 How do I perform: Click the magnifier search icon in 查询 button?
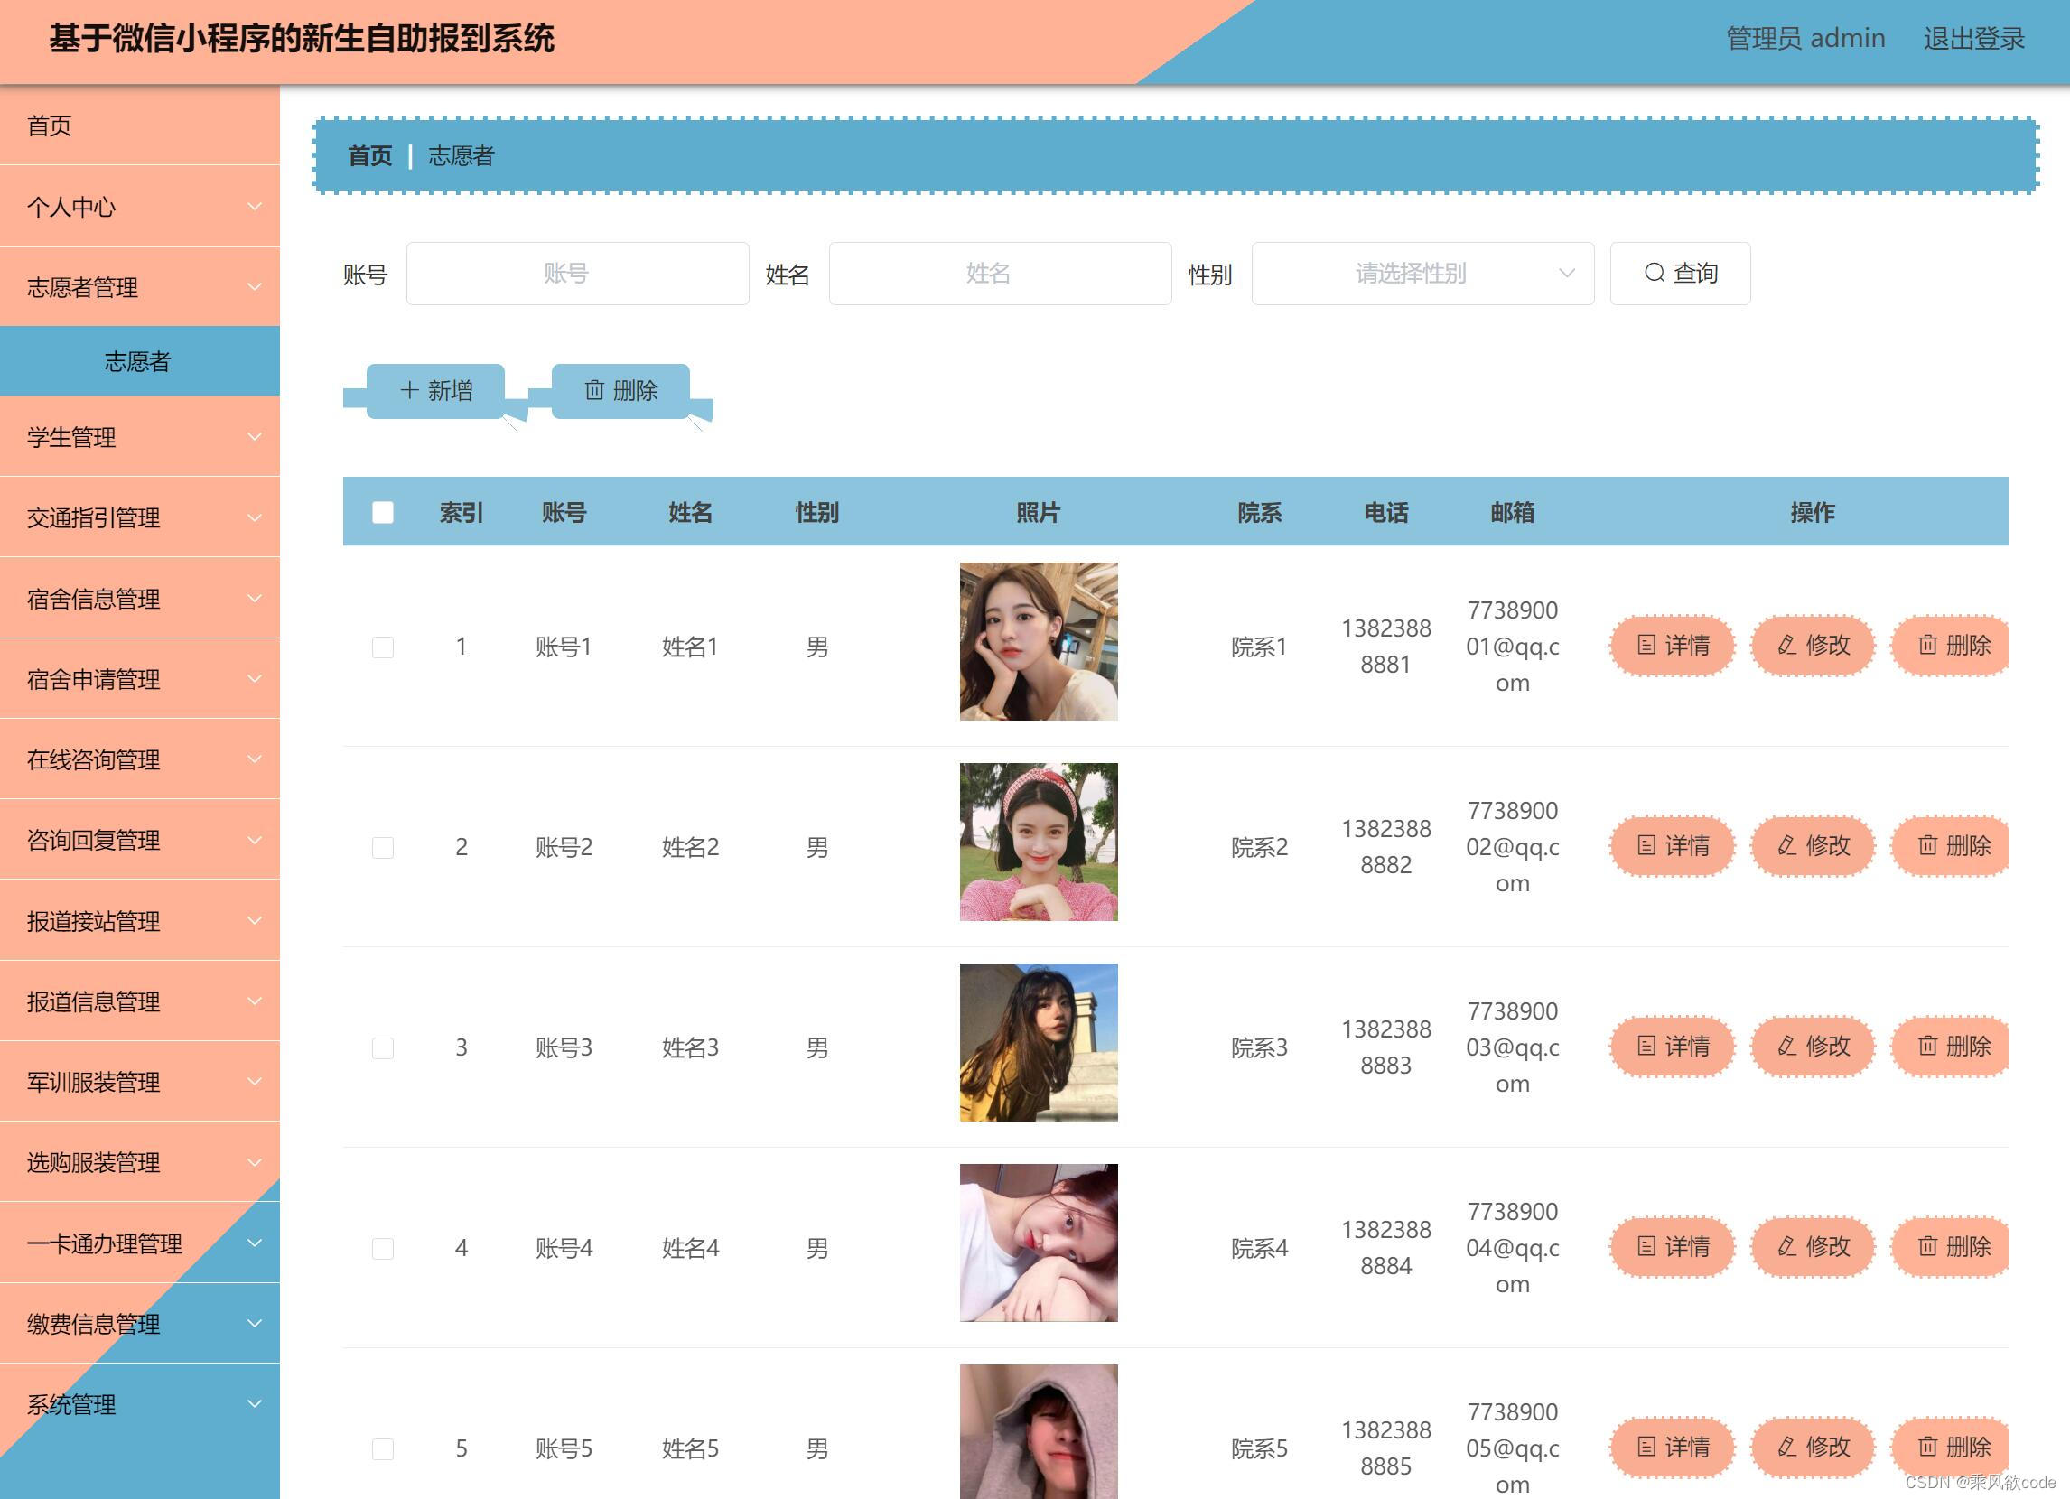tap(1654, 273)
